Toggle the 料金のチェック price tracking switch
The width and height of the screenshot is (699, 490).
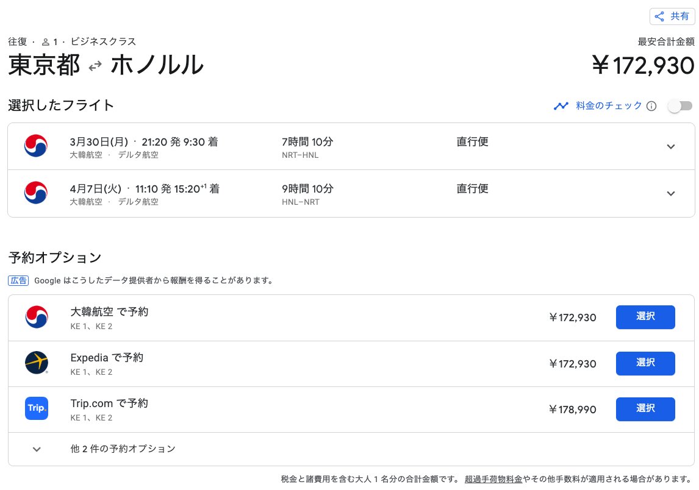[680, 106]
